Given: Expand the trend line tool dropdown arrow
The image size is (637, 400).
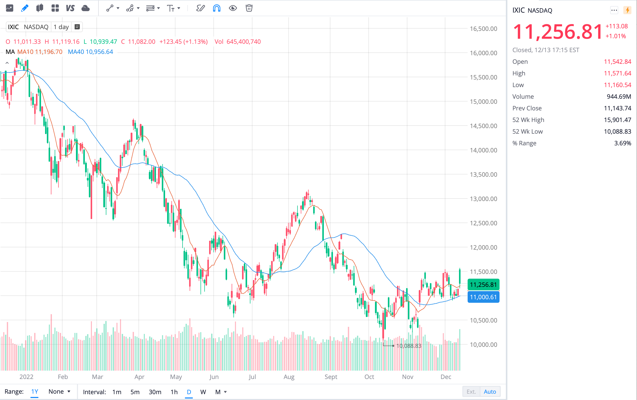Looking at the screenshot, I should (118, 8).
